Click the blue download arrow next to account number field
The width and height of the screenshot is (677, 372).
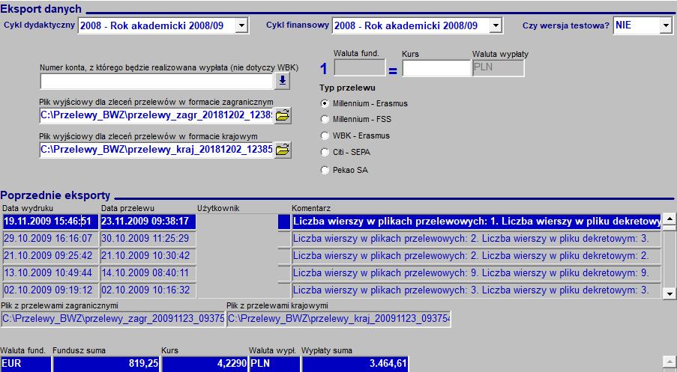click(x=283, y=81)
